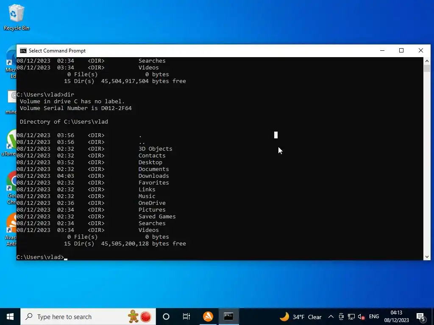The height and width of the screenshot is (325, 434).
Task: Click the Command Prompt scrollbar thumb
Action: pyautogui.click(x=427, y=68)
